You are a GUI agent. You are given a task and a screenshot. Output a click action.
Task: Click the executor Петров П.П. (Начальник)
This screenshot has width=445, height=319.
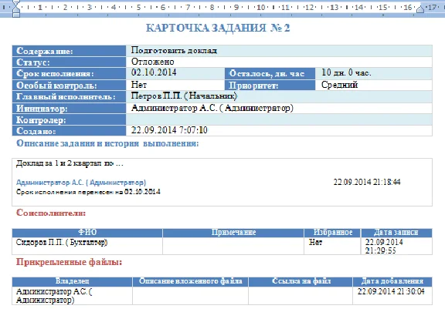(184, 96)
